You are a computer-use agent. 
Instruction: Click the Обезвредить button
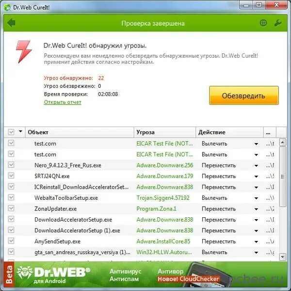pos(244,96)
